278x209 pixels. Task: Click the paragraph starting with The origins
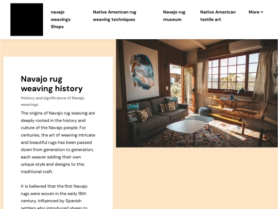pyautogui.click(x=58, y=142)
